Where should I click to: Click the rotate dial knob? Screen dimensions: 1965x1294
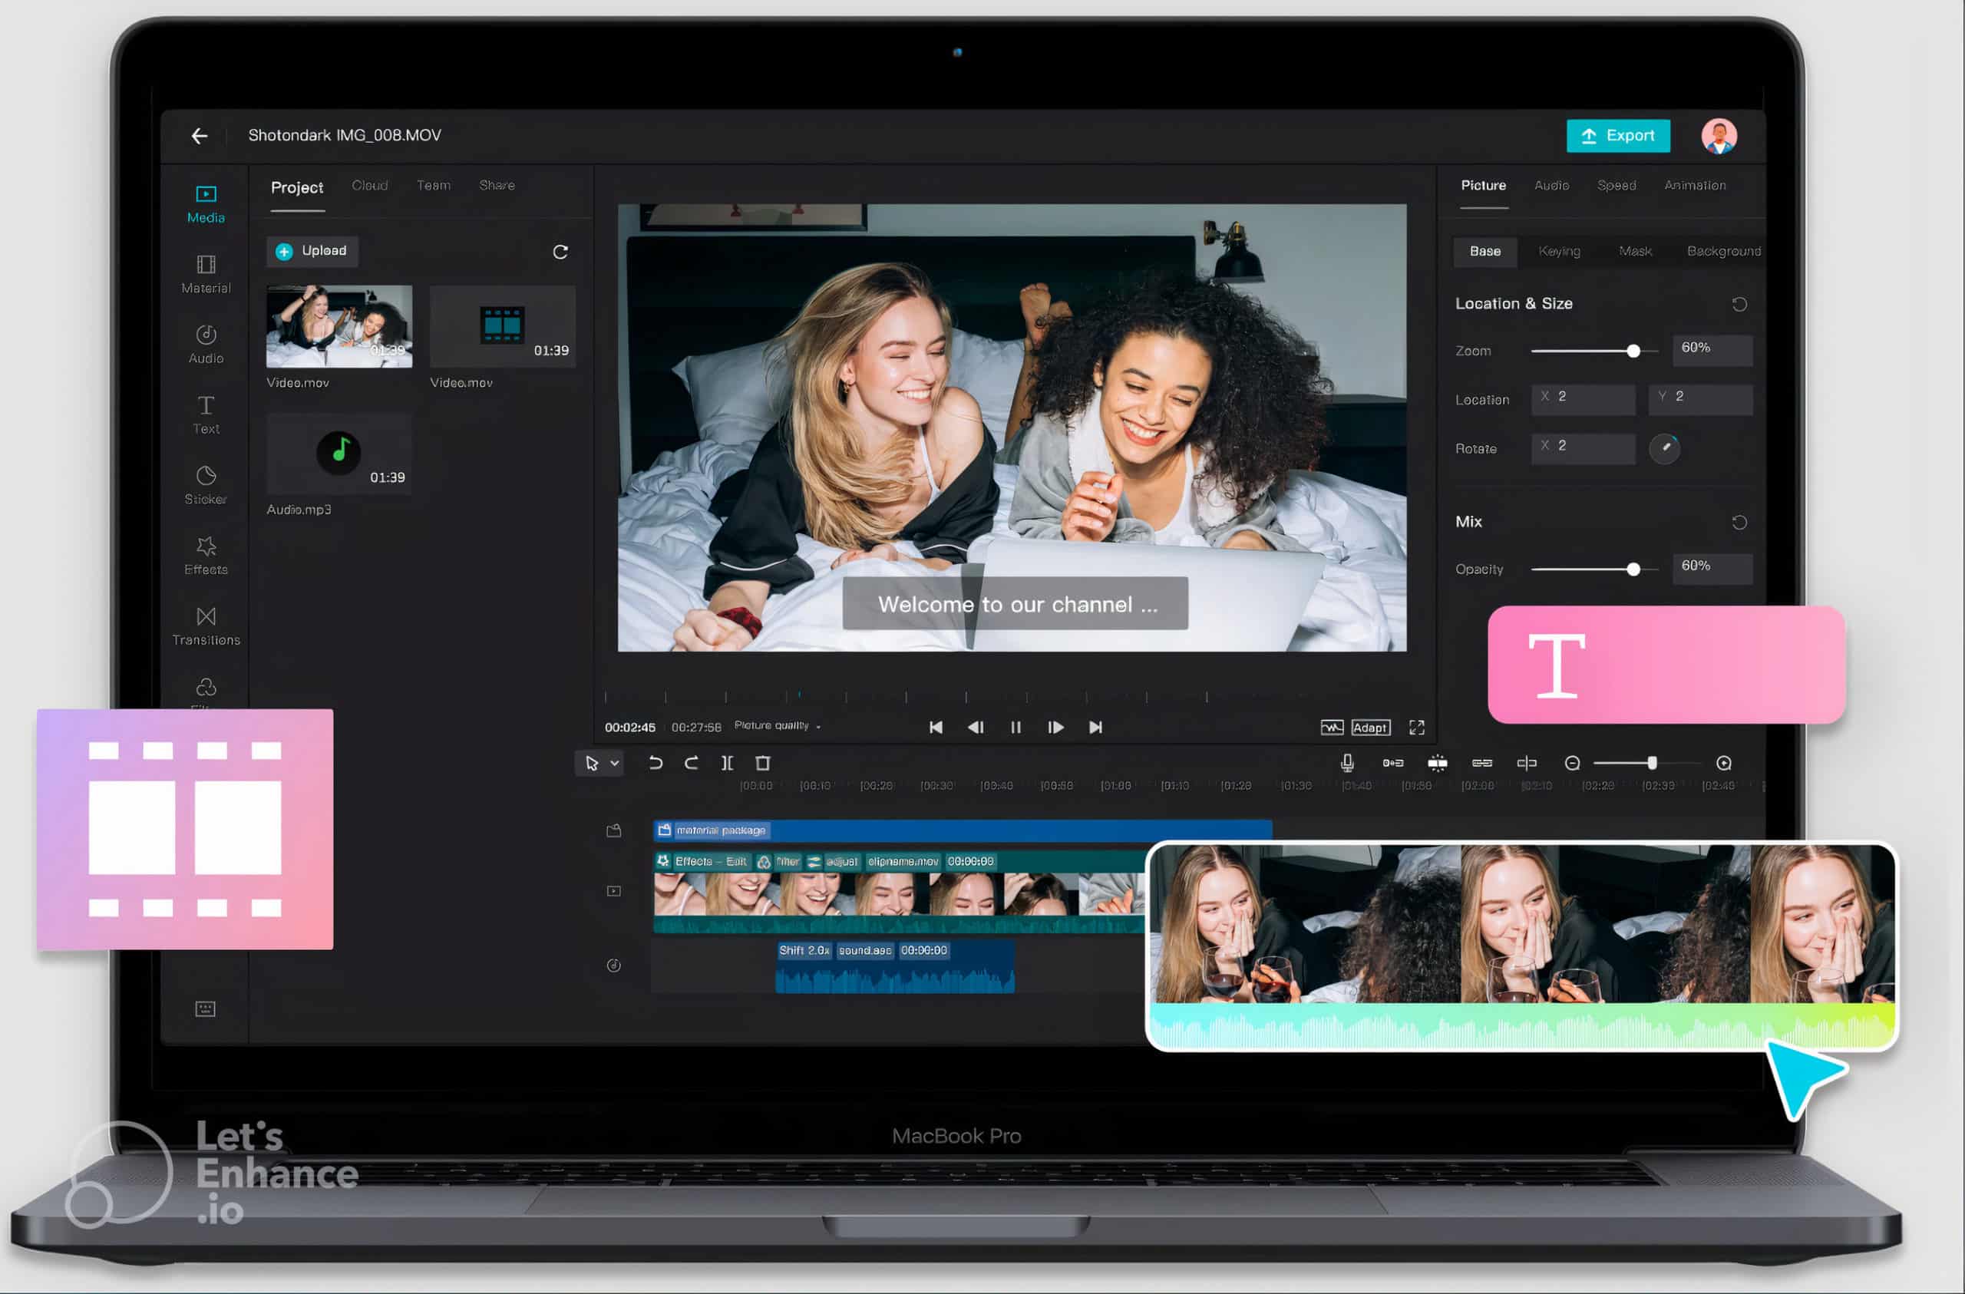[x=1663, y=448]
